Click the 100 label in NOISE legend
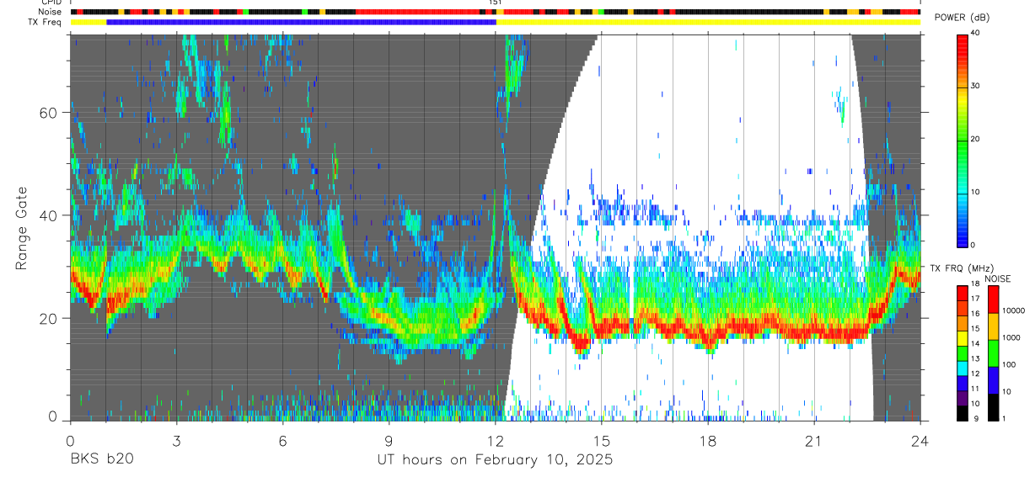 click(x=1010, y=365)
